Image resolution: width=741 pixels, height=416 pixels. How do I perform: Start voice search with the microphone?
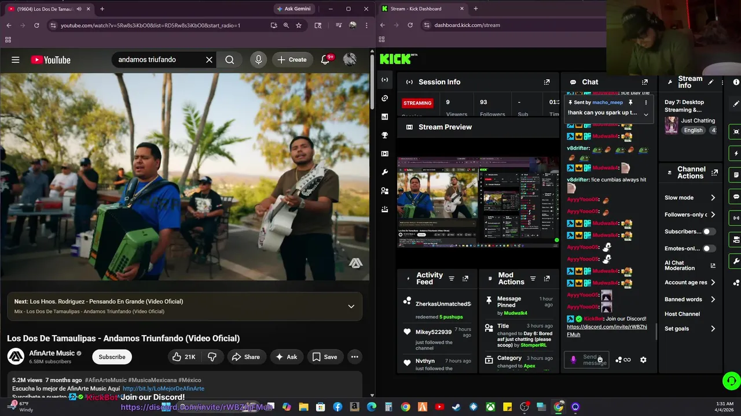point(258,60)
